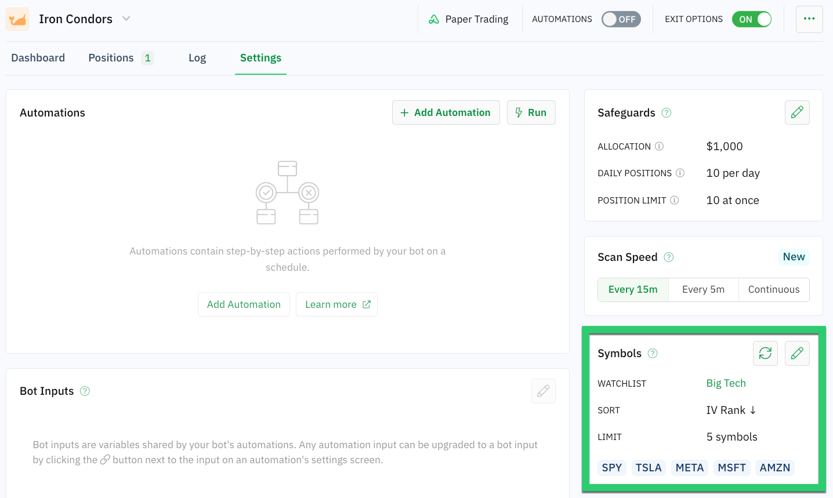The width and height of the screenshot is (833, 498).
Task: Edit Symbols with the pencil icon
Action: coord(797,353)
